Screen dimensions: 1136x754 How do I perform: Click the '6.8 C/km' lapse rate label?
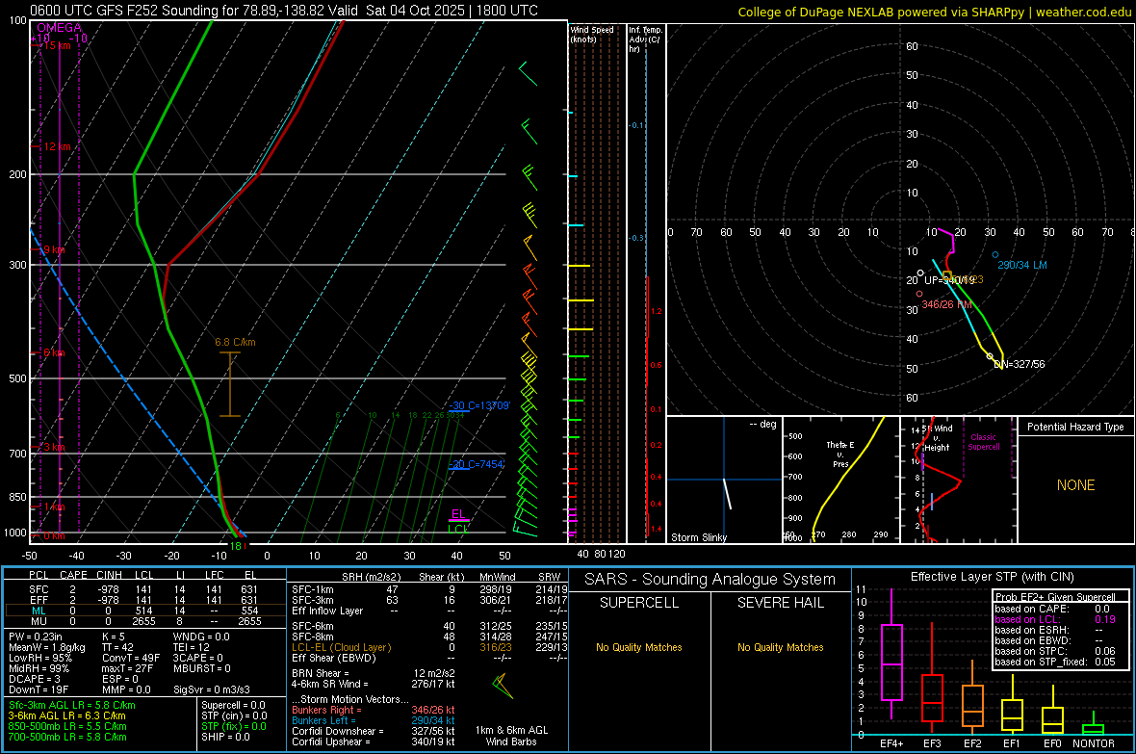click(x=235, y=342)
